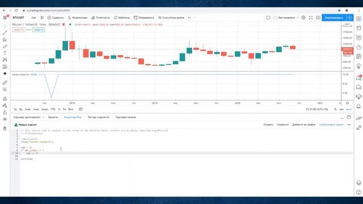Open the main hamburger menu
The width and height of the screenshot is (363, 204).
[5, 18]
